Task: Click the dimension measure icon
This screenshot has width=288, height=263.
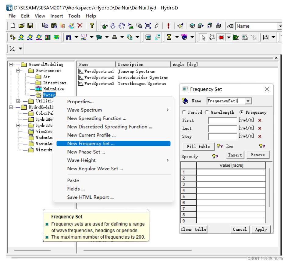Action: point(266,37)
